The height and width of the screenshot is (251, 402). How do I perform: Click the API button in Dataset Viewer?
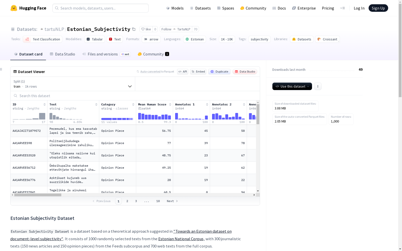(183, 72)
